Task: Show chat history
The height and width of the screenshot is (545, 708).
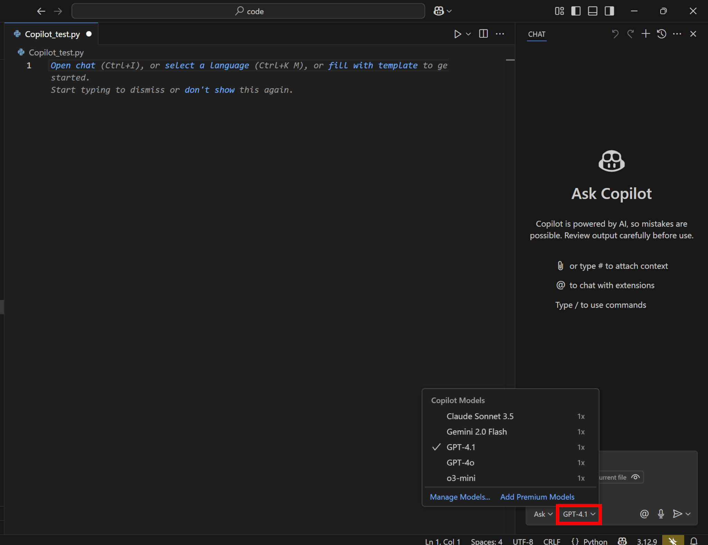Action: [x=662, y=34]
